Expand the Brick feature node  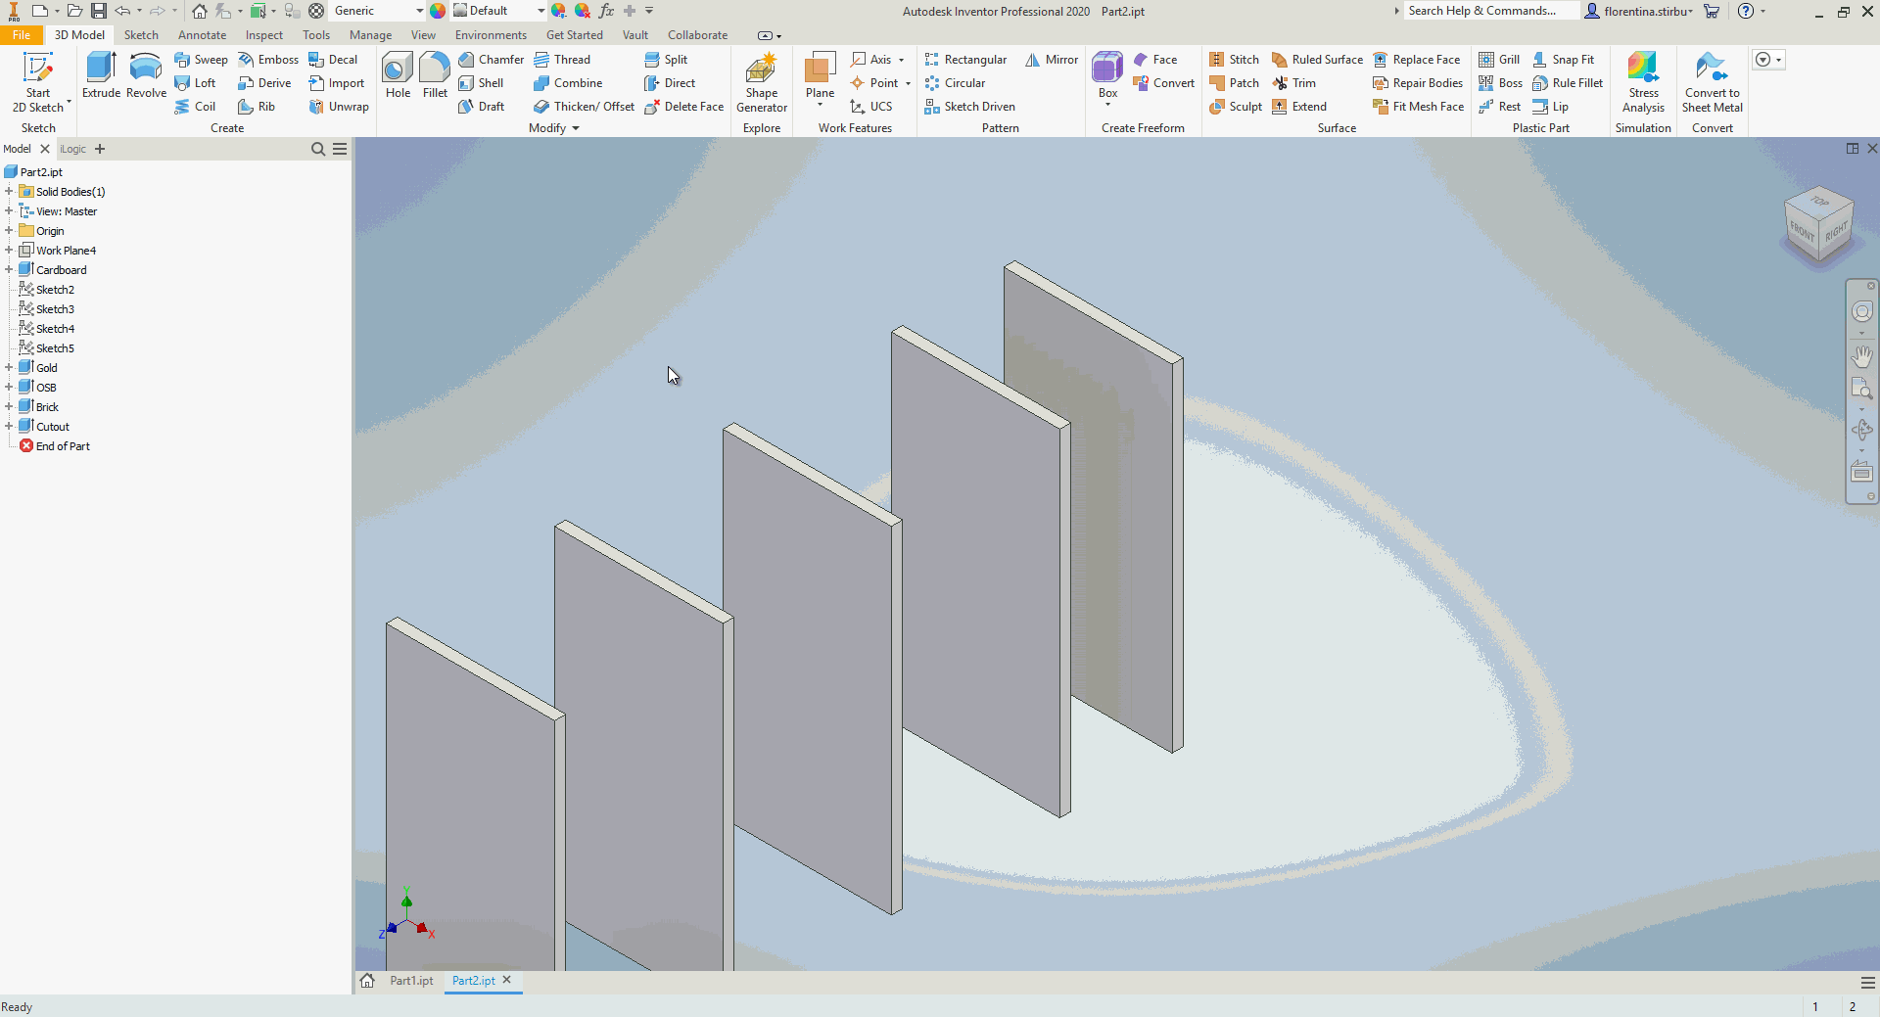pyautogui.click(x=9, y=407)
